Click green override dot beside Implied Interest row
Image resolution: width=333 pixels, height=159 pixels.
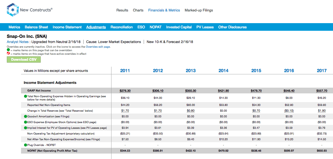25,128
